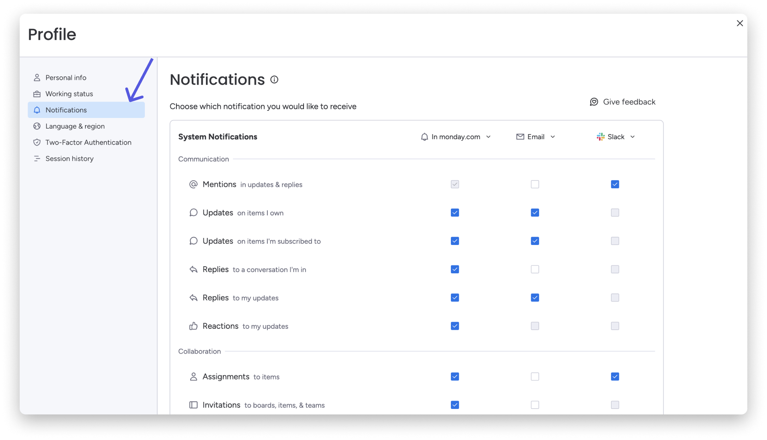Click the Assignments to items label
Screen dimensions: 767x440
tap(241, 377)
